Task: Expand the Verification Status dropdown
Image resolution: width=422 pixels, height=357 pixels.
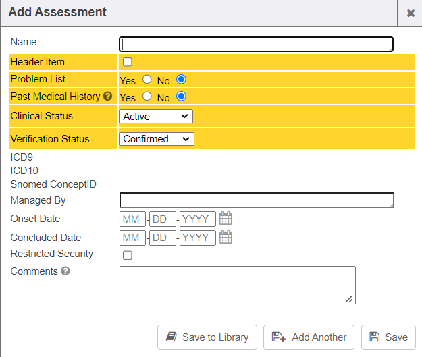Action: tap(157, 139)
